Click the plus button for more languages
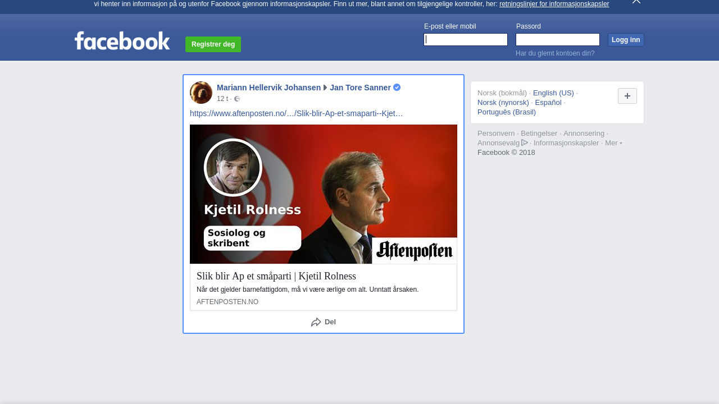The height and width of the screenshot is (404, 719). (x=627, y=96)
